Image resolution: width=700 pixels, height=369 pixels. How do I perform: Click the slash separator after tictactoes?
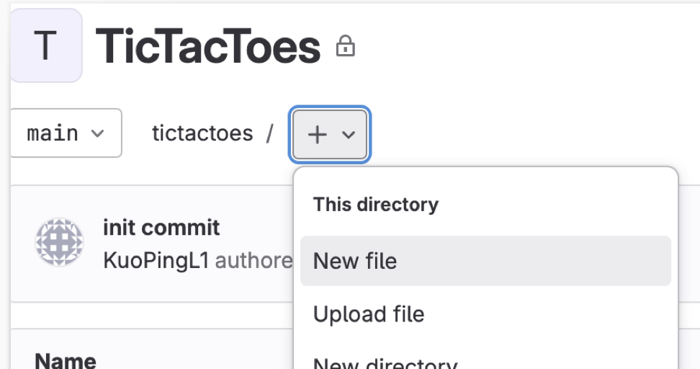tap(269, 133)
